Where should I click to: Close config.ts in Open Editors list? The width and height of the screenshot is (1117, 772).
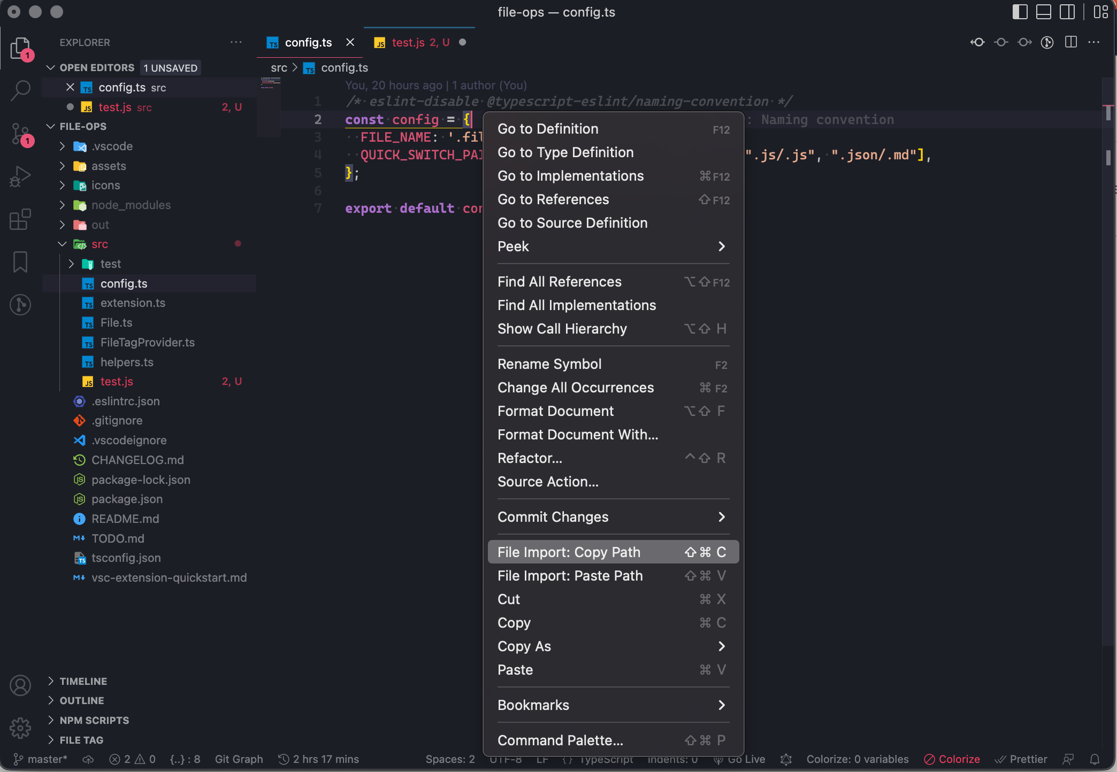(x=70, y=87)
